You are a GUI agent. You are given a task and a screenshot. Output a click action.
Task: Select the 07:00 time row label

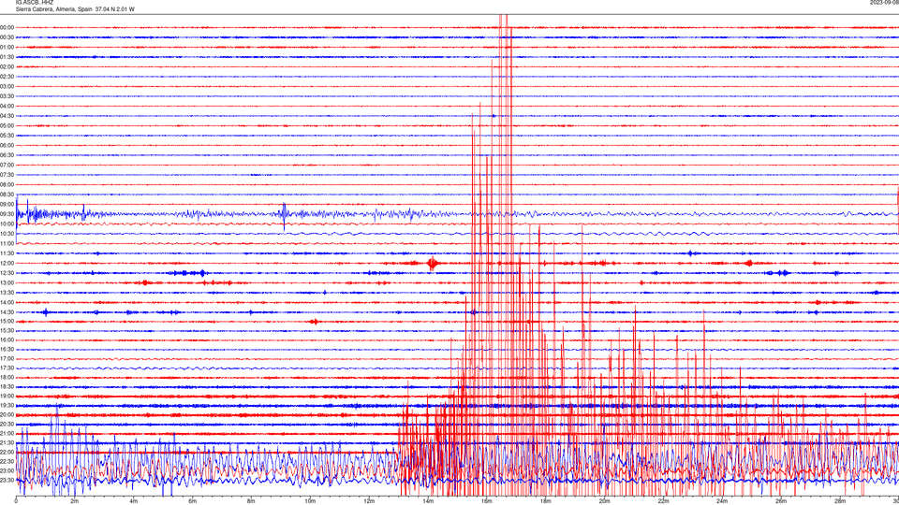(7, 165)
